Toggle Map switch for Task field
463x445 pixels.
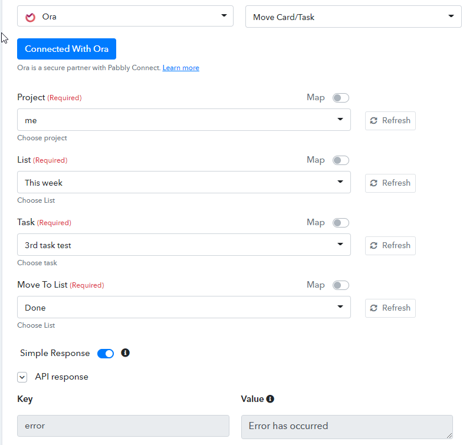point(341,223)
